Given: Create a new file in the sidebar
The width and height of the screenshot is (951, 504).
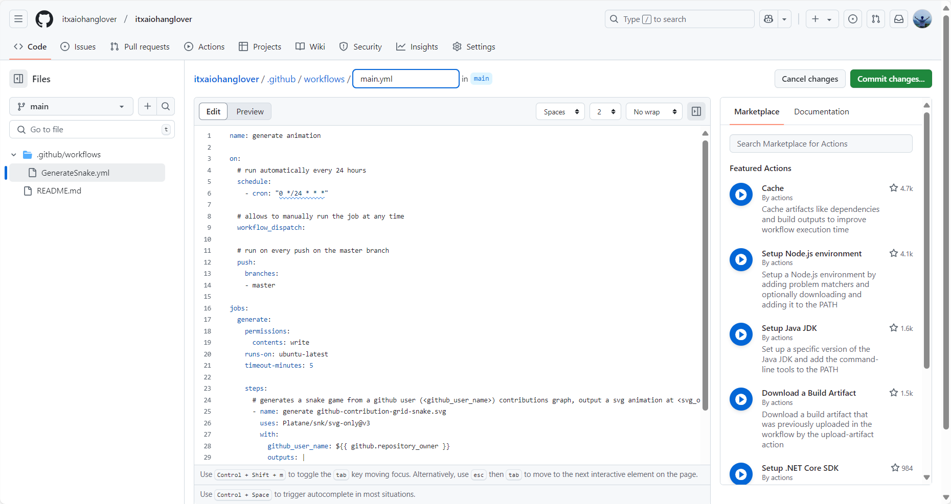Looking at the screenshot, I should [147, 106].
